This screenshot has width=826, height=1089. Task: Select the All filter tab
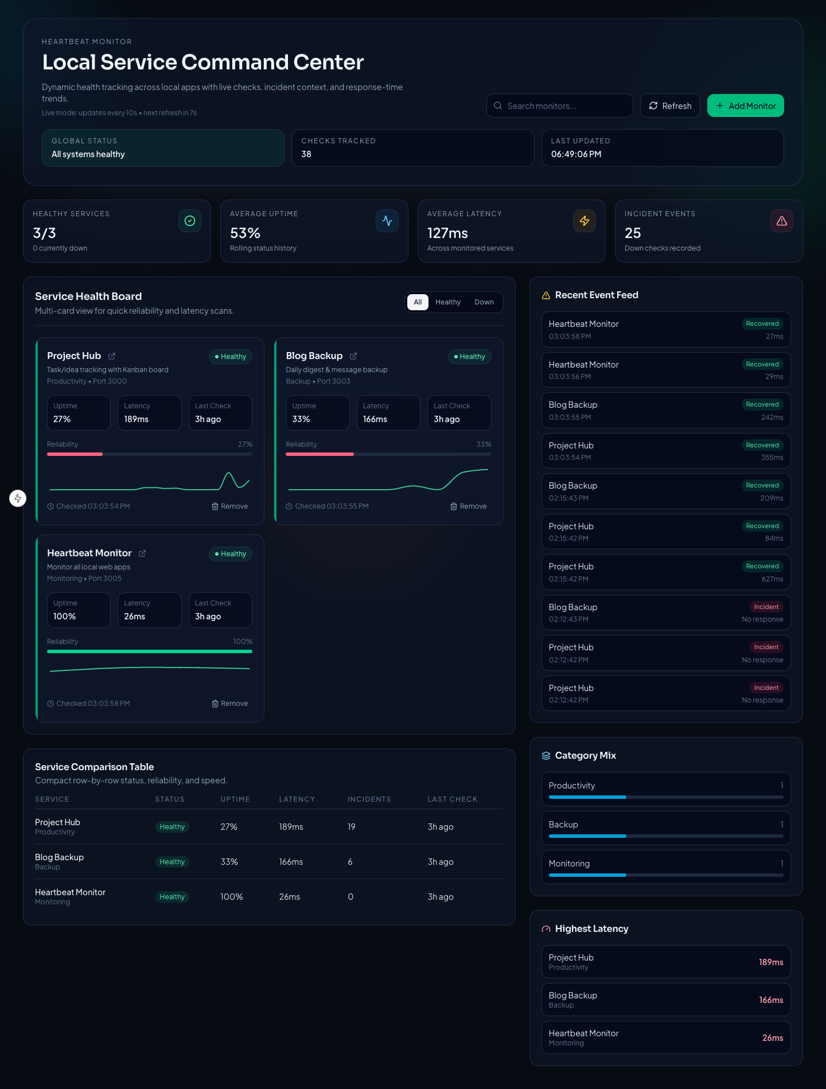coord(418,302)
